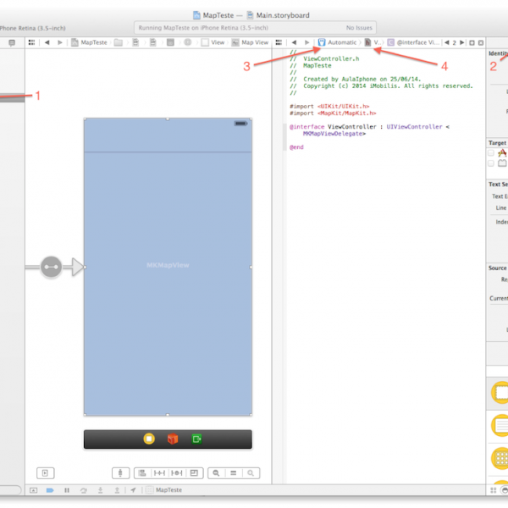Open View breadcrumb in jump bar

click(213, 42)
